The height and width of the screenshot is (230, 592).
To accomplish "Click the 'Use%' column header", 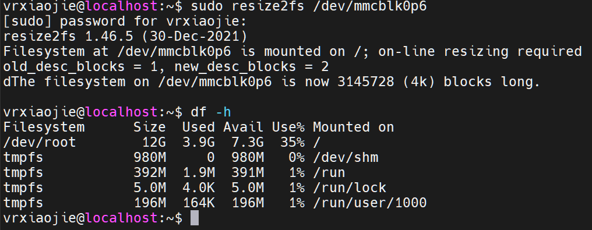I will click(288, 127).
